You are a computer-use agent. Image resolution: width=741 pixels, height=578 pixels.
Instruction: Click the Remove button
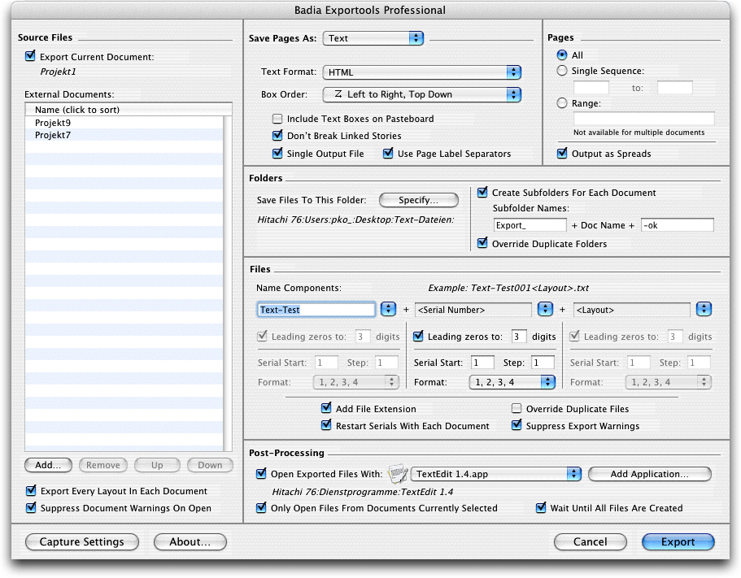(x=103, y=465)
